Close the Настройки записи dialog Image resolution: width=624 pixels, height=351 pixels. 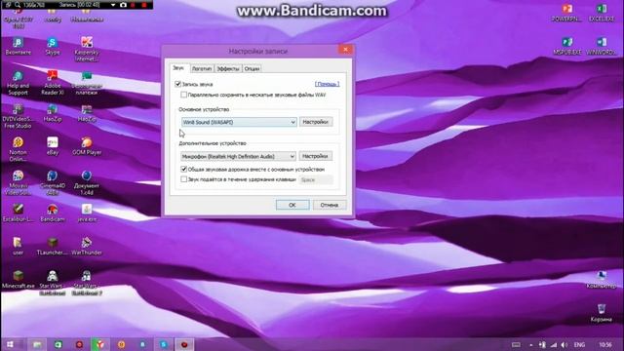pyautogui.click(x=345, y=50)
